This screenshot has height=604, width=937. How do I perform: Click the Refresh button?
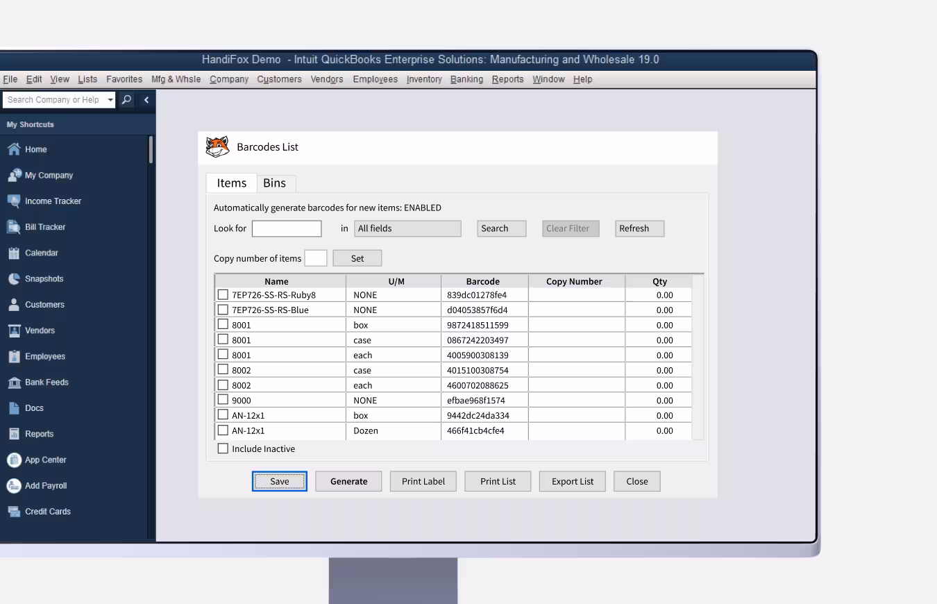pyautogui.click(x=640, y=228)
